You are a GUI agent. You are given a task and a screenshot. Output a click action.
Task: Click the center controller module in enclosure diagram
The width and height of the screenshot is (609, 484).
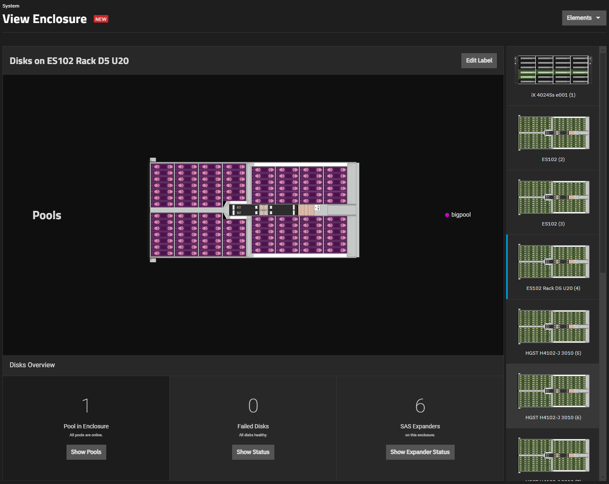point(264,210)
